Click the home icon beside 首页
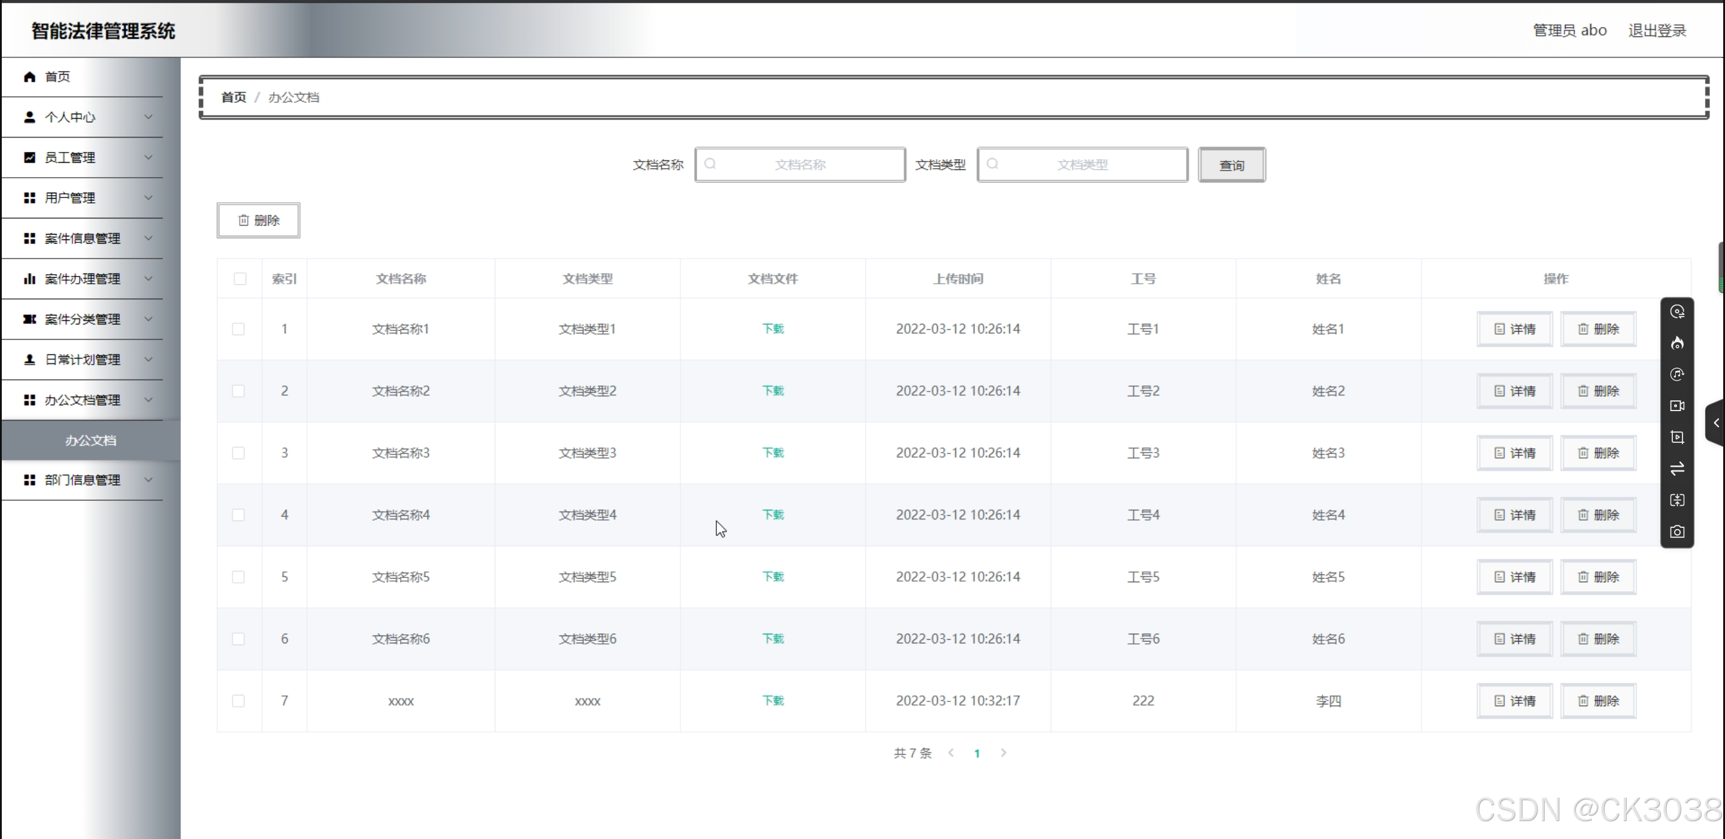1725x839 pixels. point(29,77)
